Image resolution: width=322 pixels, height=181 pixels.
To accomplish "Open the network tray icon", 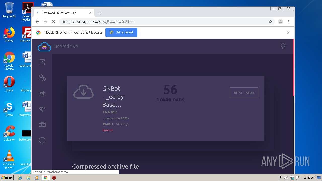I will (292, 178).
